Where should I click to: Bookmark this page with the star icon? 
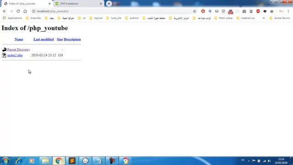click(x=194, y=11)
